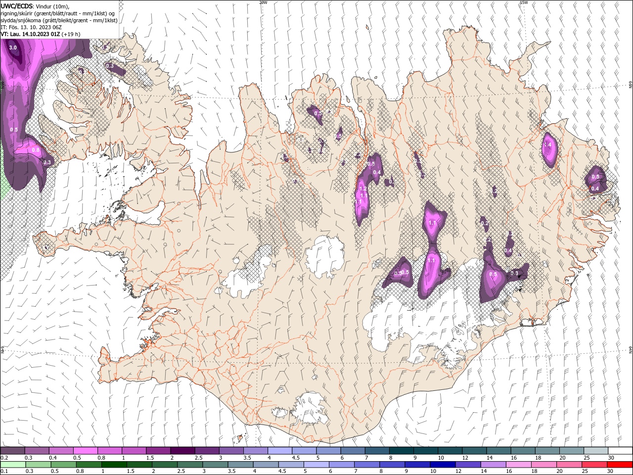This screenshot has height=475, width=633.
Task: Pick lower legend swatch starting at 0.8
Action: [x=89, y=465]
